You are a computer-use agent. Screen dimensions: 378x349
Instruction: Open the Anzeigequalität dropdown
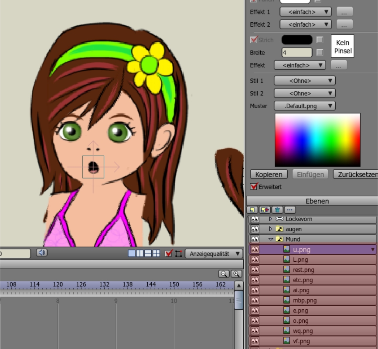[x=214, y=254]
